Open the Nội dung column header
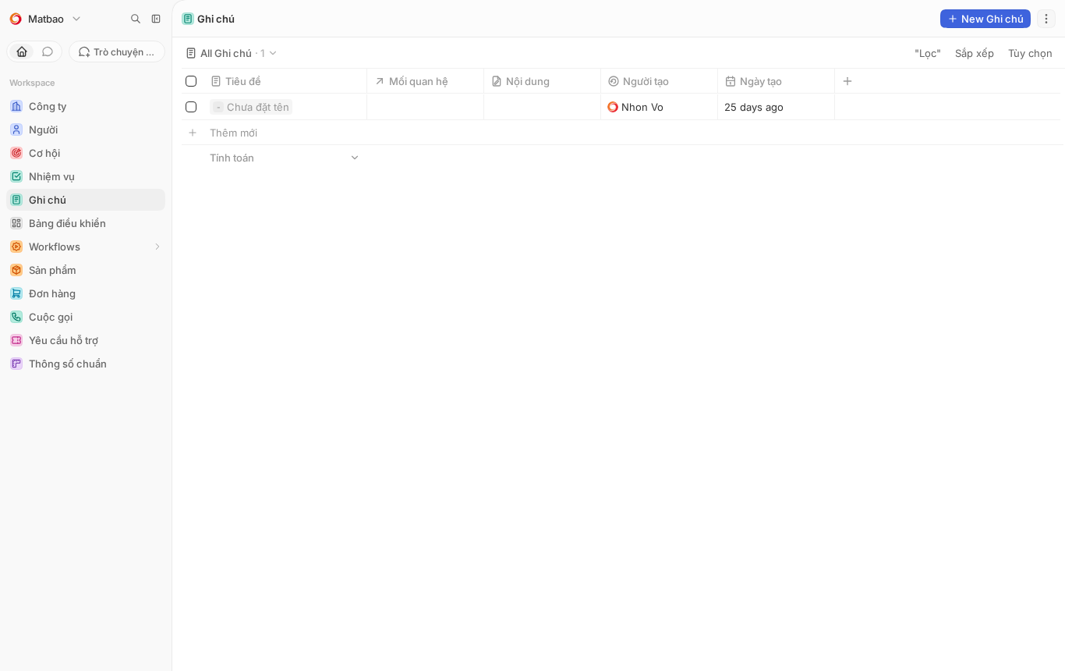The width and height of the screenshot is (1065, 671). pyautogui.click(x=543, y=81)
